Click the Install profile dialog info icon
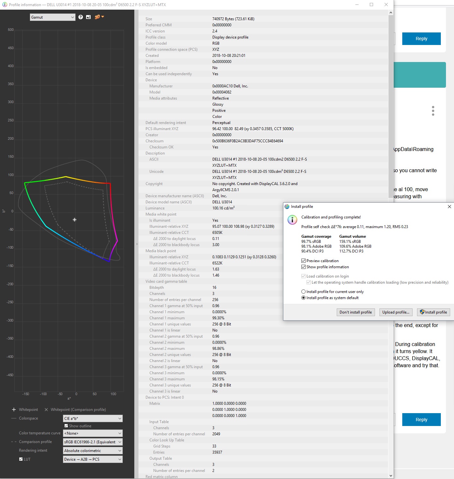This screenshot has height=479, width=454. click(x=292, y=220)
